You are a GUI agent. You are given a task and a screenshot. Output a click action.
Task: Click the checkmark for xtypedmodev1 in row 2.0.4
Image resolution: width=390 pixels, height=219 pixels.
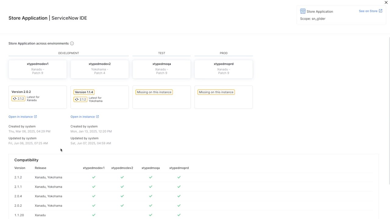click(94, 196)
